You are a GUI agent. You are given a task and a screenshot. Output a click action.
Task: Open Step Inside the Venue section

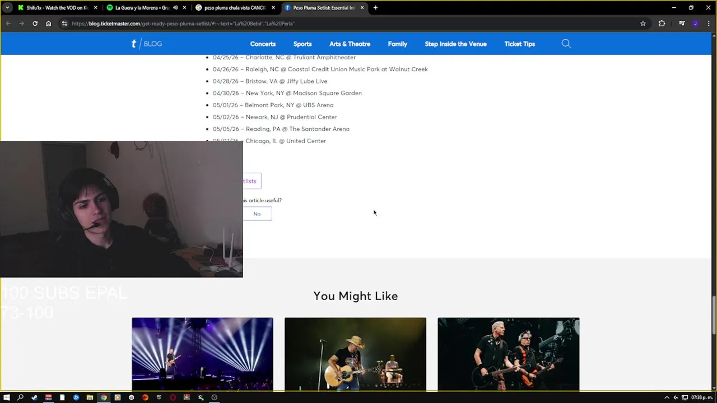coord(455,44)
